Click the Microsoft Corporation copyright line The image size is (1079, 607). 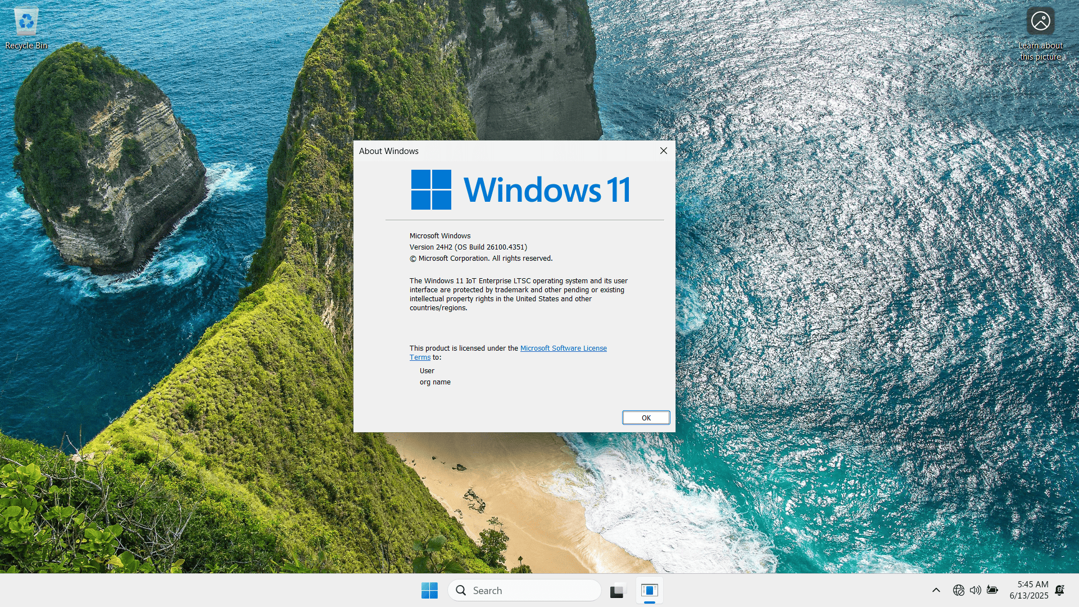pyautogui.click(x=481, y=259)
